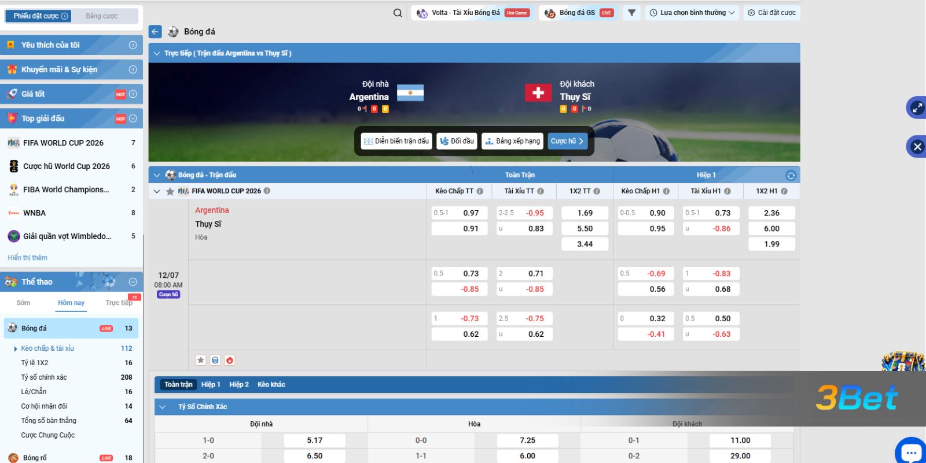926x463 pixels.
Task: Expand Yêu thích của tôi panel
Action: [133, 45]
